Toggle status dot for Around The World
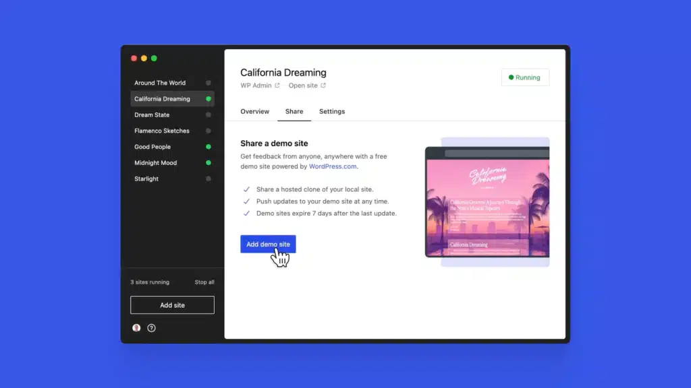The width and height of the screenshot is (691, 388). point(209,83)
